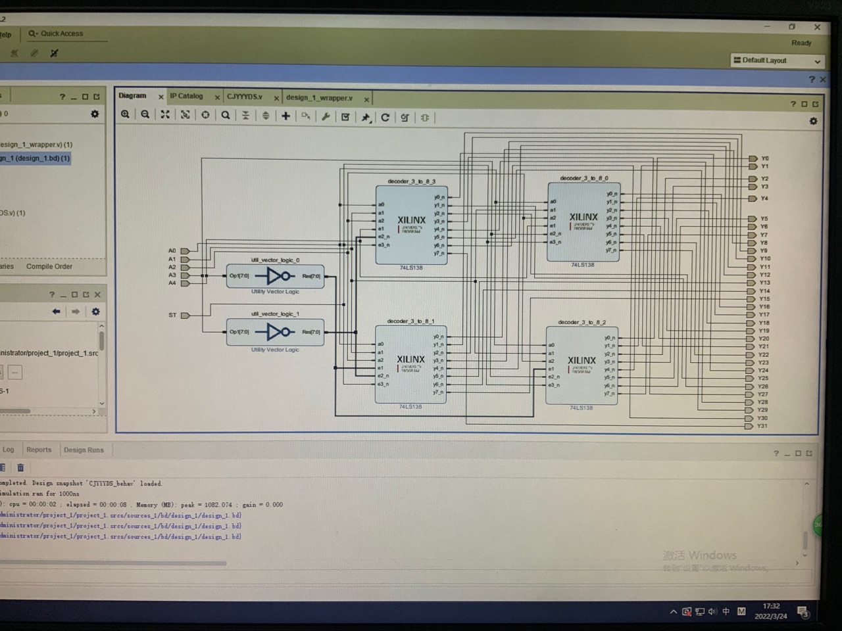Zoom in on the block diagram
This screenshot has height=631, width=842.
[x=125, y=114]
